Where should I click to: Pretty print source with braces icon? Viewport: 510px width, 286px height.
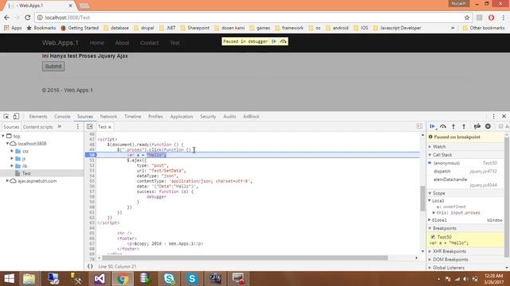[x=90, y=267]
